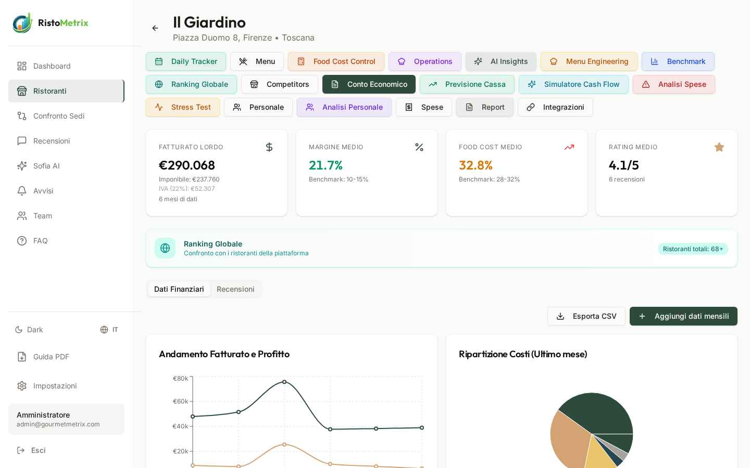Open Simulatore Cash Flow
This screenshot has height=468, width=750.
coord(573,84)
